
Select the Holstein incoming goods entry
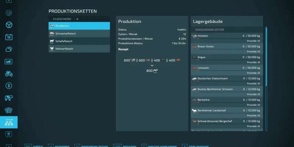227,38
